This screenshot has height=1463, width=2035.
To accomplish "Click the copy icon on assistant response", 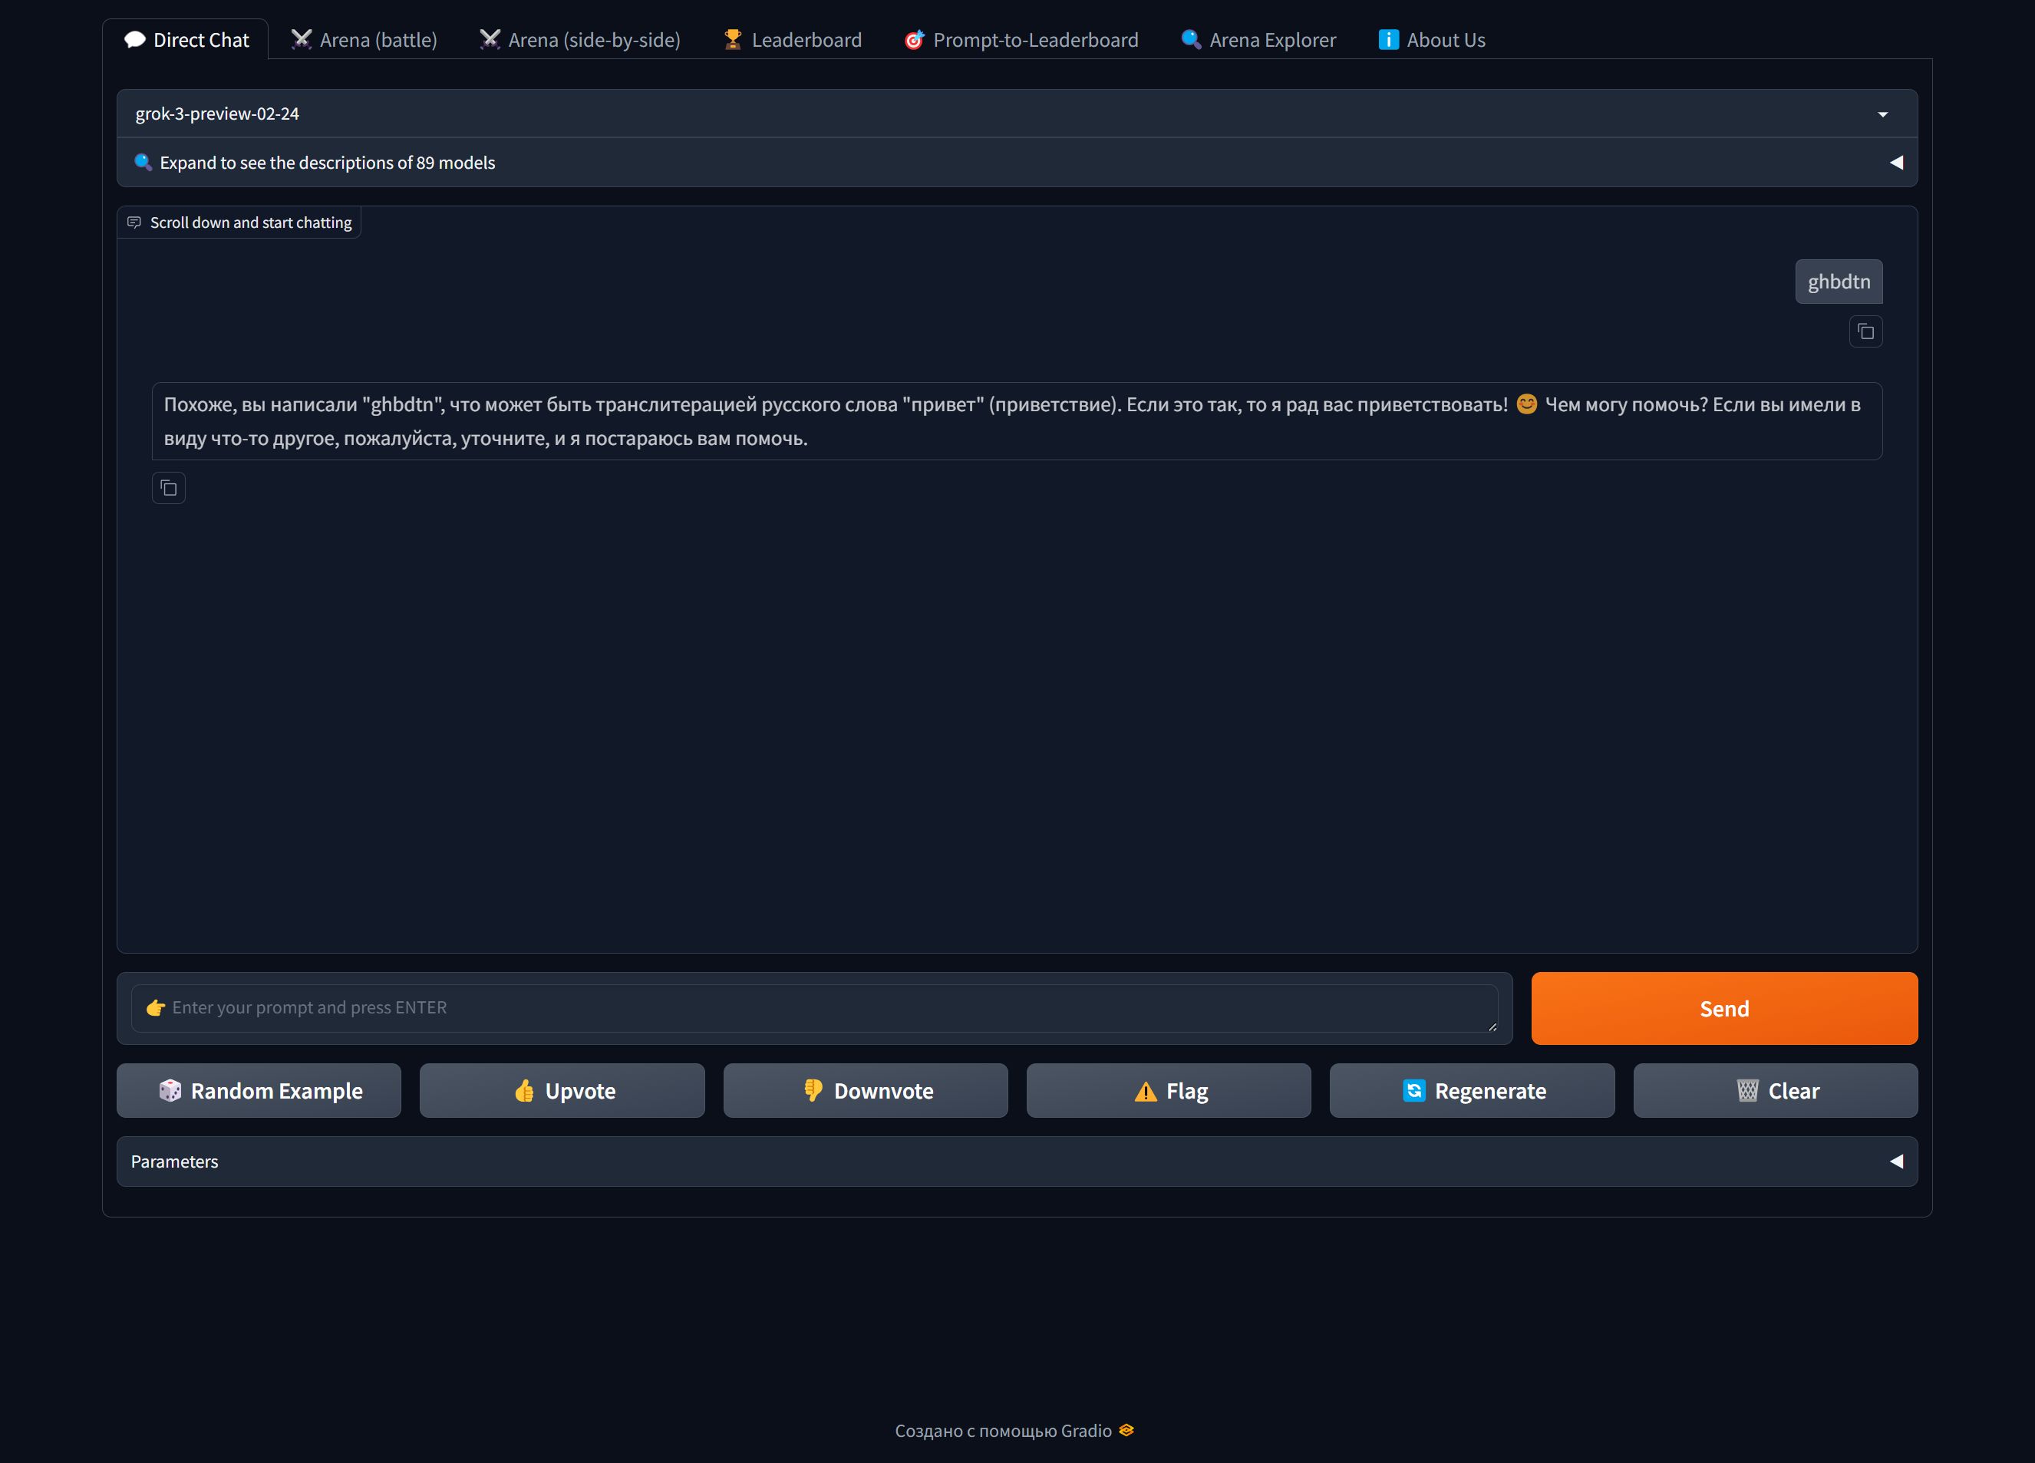I will (169, 488).
